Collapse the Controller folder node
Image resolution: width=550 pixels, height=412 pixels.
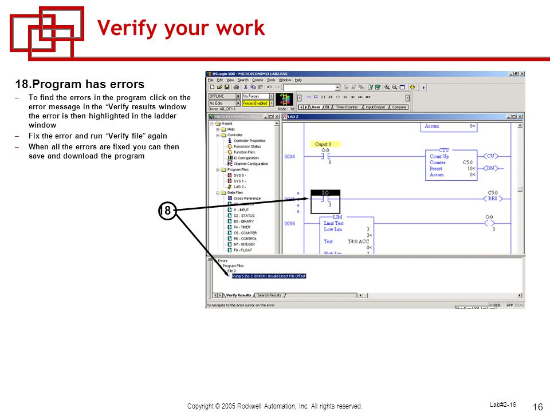[x=218, y=135]
